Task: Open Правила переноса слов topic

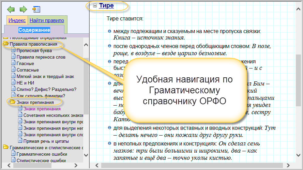Action: click(41, 57)
